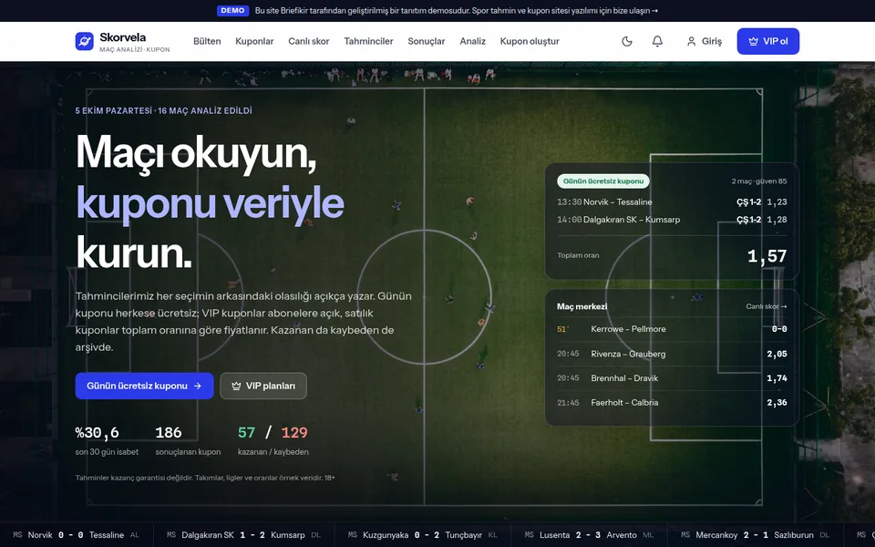
Task: Select the Dalgakıran SK – Kumsarp coupon row
Action: click(x=672, y=220)
